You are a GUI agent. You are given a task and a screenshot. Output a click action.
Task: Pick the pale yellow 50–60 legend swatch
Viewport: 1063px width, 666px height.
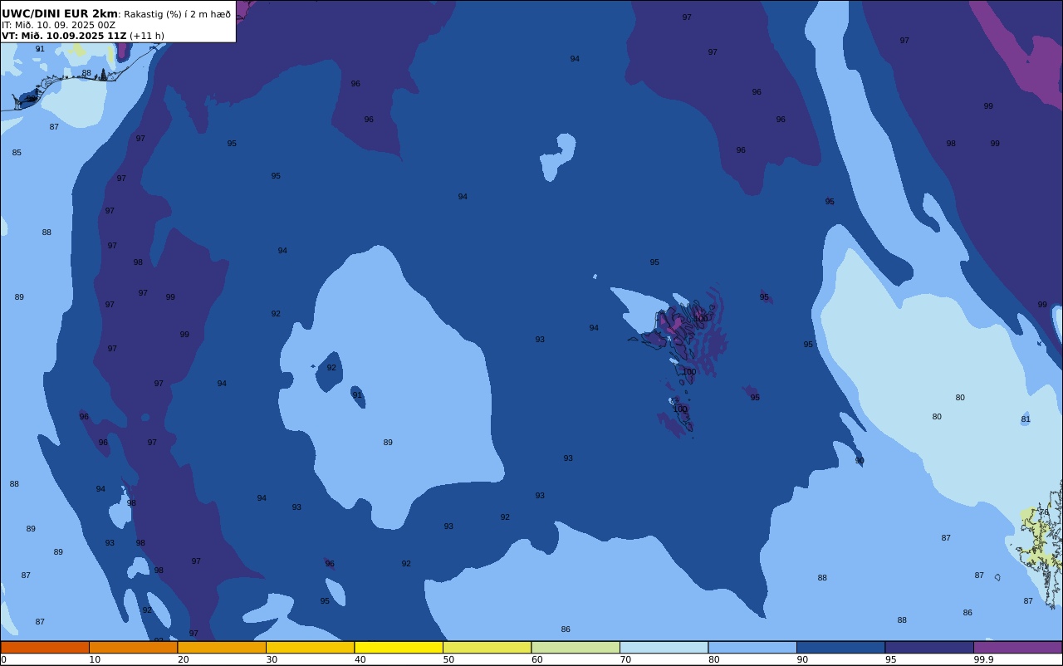point(487,647)
